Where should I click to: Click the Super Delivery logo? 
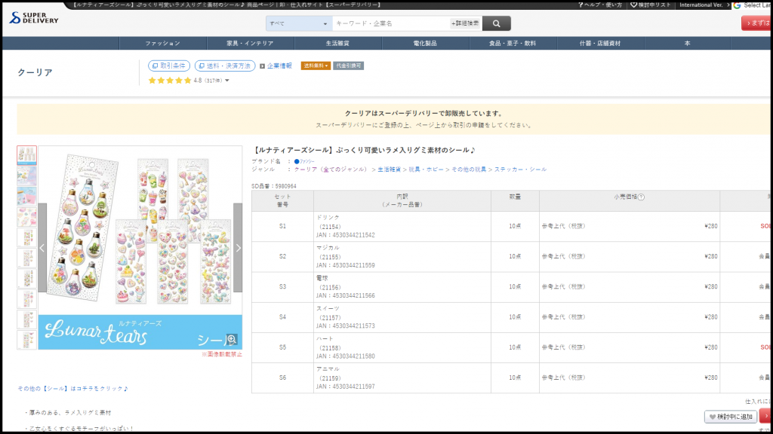point(33,18)
